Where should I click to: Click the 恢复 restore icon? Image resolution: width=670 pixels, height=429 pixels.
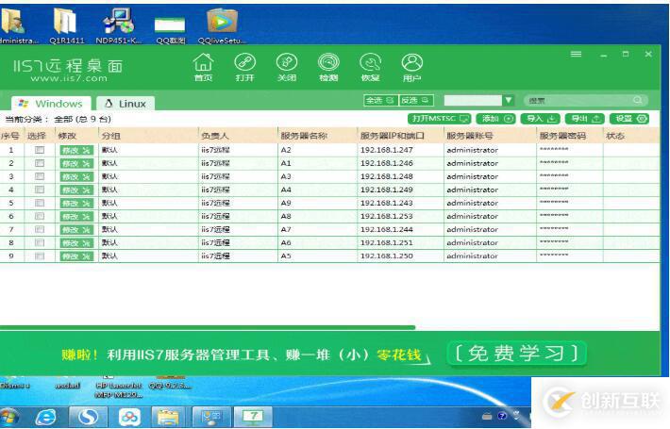370,68
